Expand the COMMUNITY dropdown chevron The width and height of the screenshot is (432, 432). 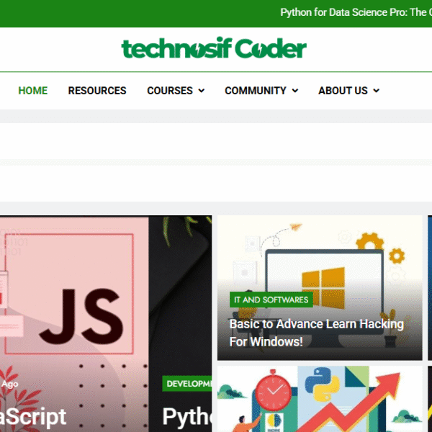coord(295,91)
